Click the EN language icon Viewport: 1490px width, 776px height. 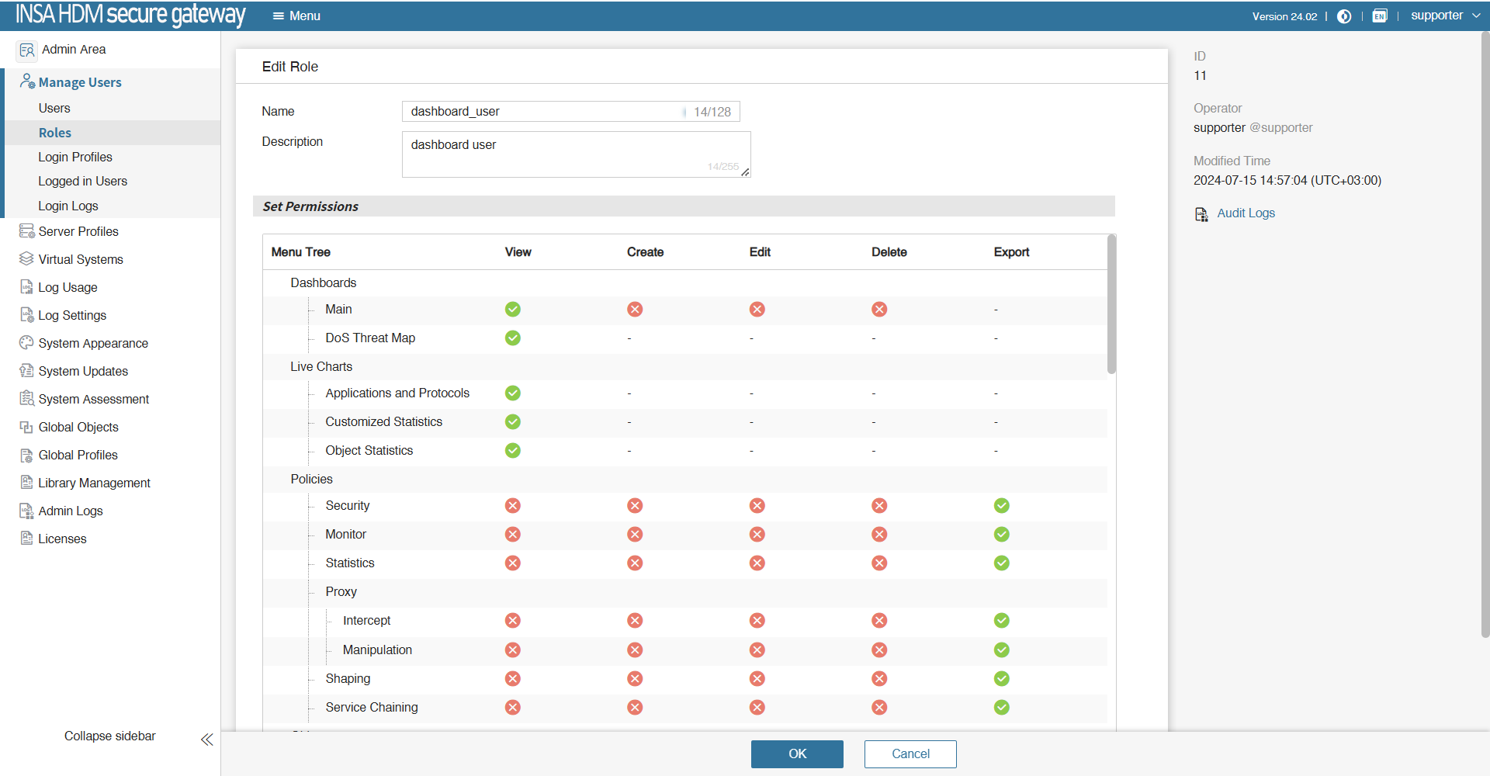tap(1379, 16)
